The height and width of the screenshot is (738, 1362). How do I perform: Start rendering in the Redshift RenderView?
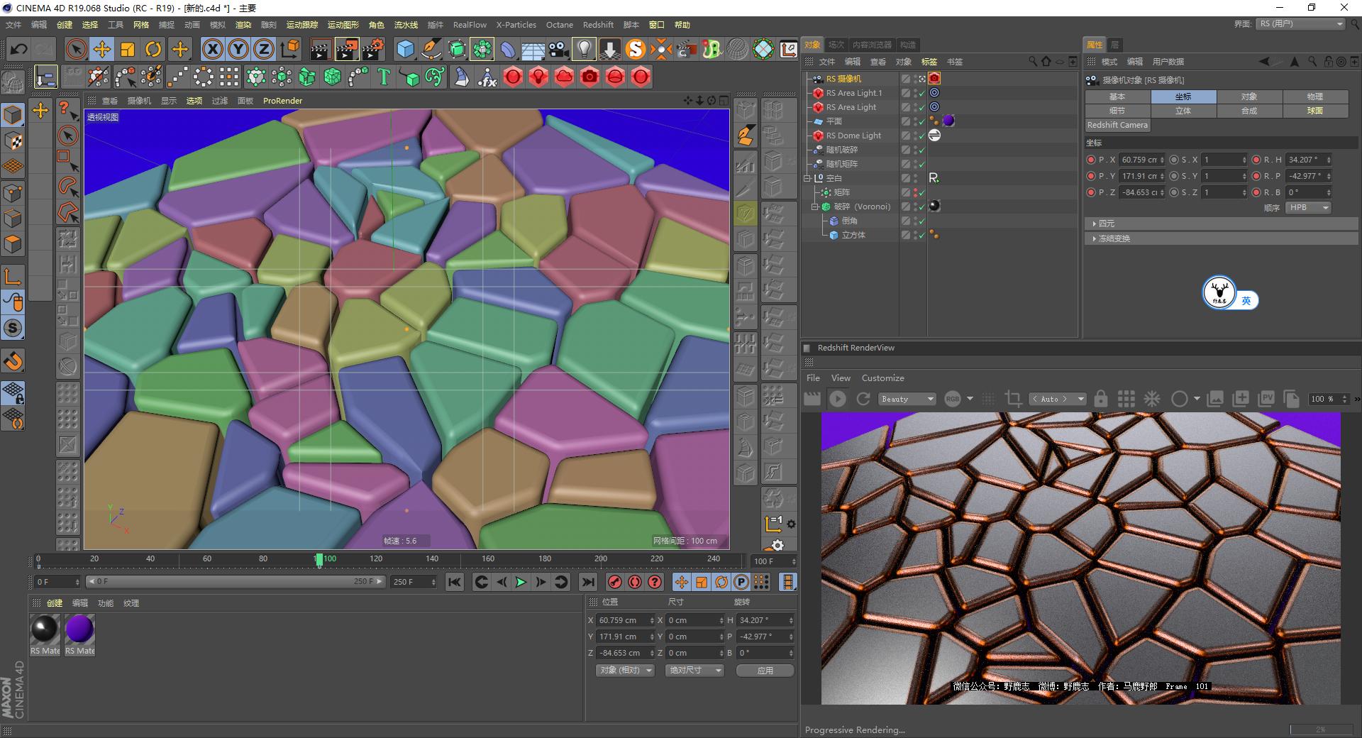point(838,399)
